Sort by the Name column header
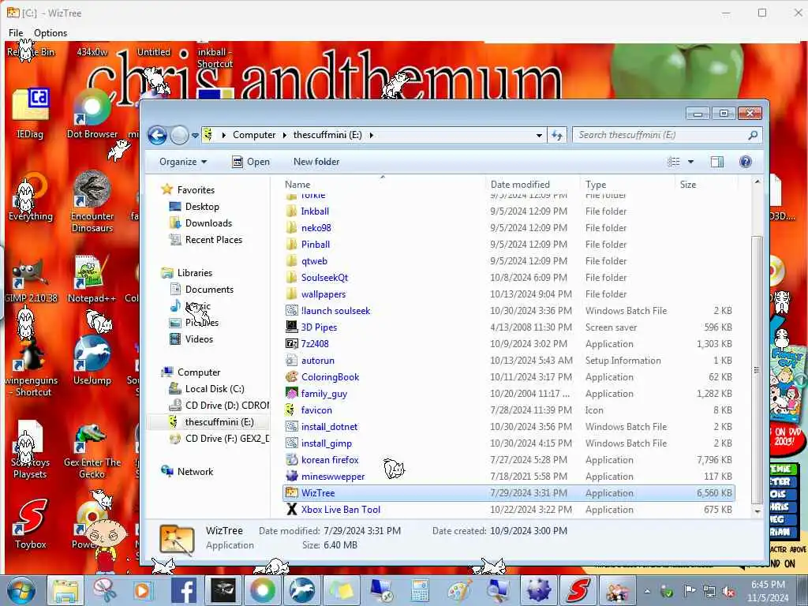This screenshot has width=808, height=606. pyautogui.click(x=384, y=185)
